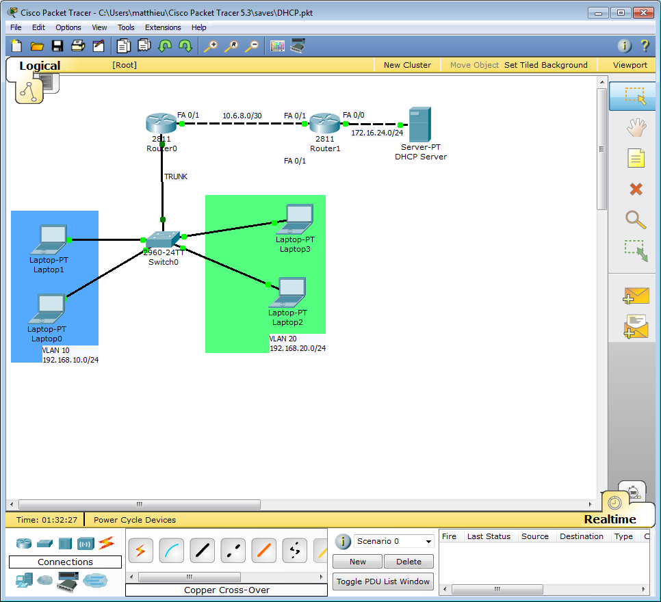
Task: Click the New Cluster button
Action: pos(407,64)
